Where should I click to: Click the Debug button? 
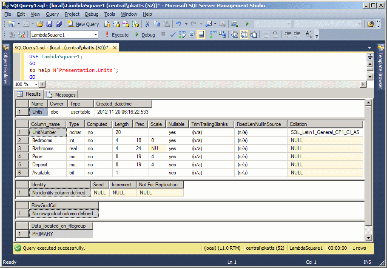coord(145,35)
